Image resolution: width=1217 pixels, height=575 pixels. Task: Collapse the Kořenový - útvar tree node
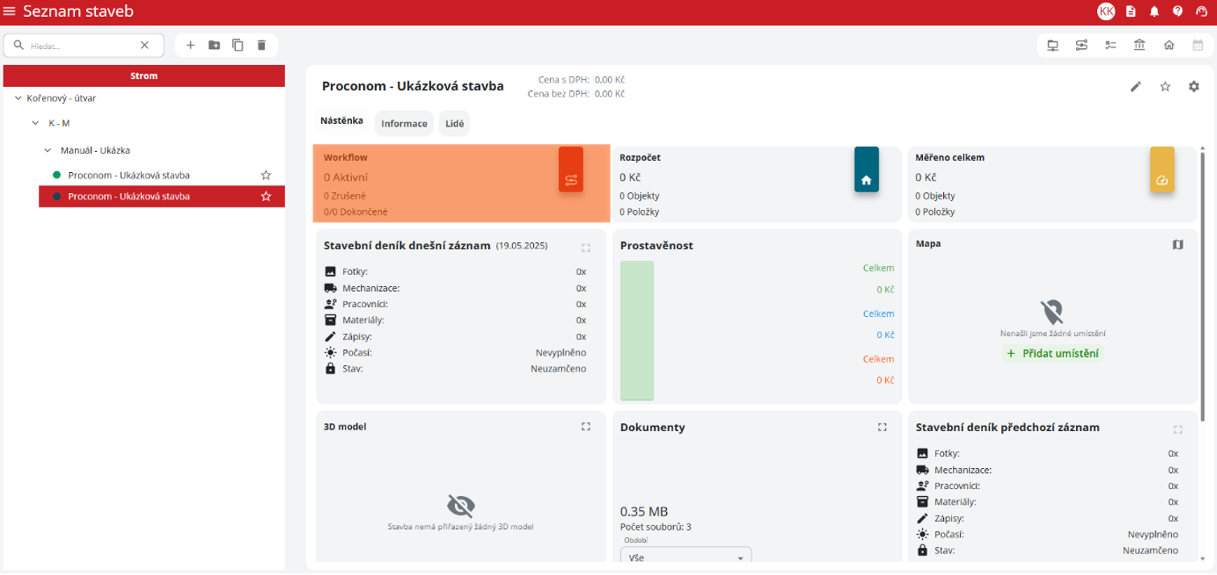pyautogui.click(x=19, y=98)
